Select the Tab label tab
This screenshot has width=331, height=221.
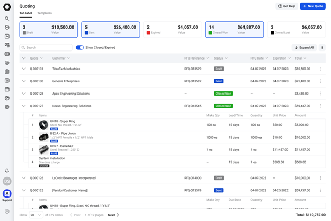point(26,13)
